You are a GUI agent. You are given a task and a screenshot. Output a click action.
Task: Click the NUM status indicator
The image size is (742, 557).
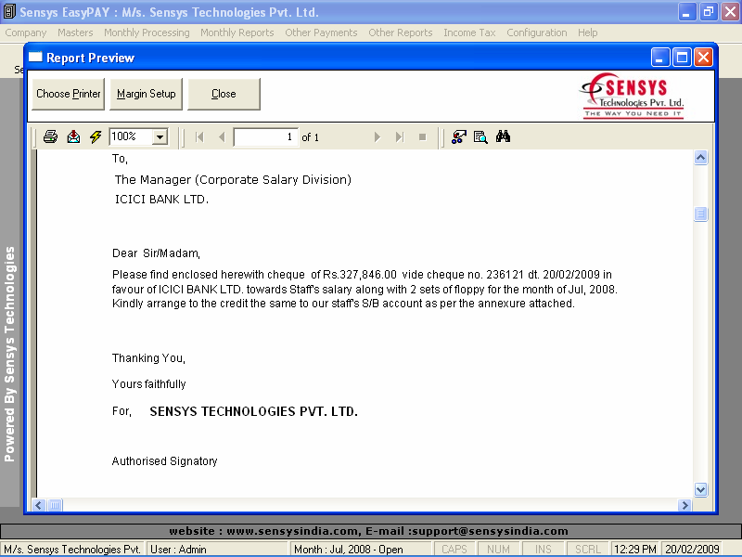click(x=498, y=550)
